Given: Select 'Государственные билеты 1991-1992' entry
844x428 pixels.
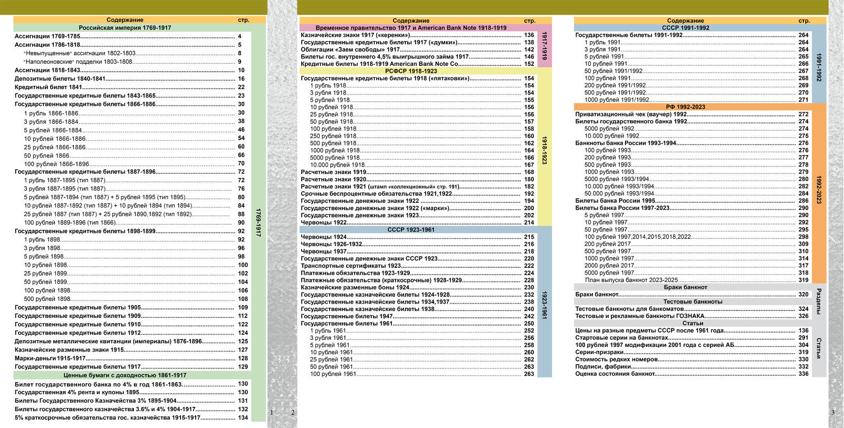Looking at the screenshot, I should point(692,35).
